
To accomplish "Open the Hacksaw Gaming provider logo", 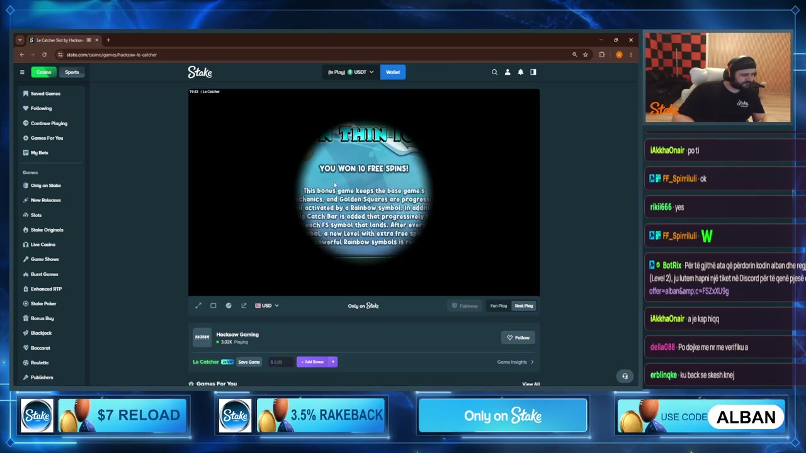I will coord(201,337).
